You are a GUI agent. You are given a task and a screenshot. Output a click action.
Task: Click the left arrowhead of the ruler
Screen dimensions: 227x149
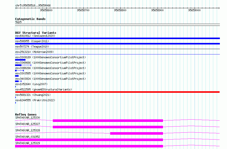click(16, 8)
